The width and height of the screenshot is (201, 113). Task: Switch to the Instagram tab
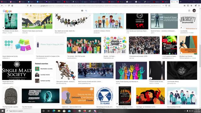coord(13,2)
